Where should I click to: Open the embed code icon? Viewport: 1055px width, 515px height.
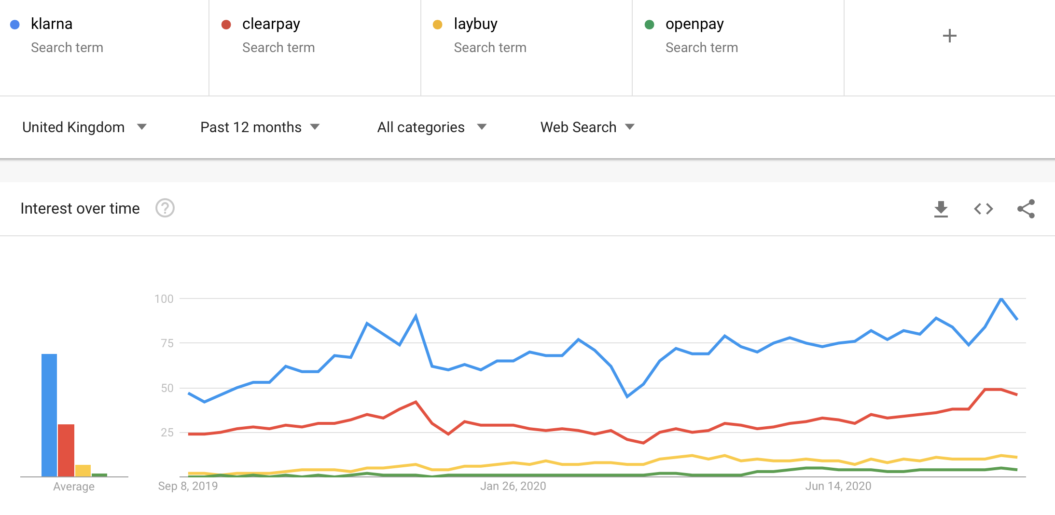[983, 209]
